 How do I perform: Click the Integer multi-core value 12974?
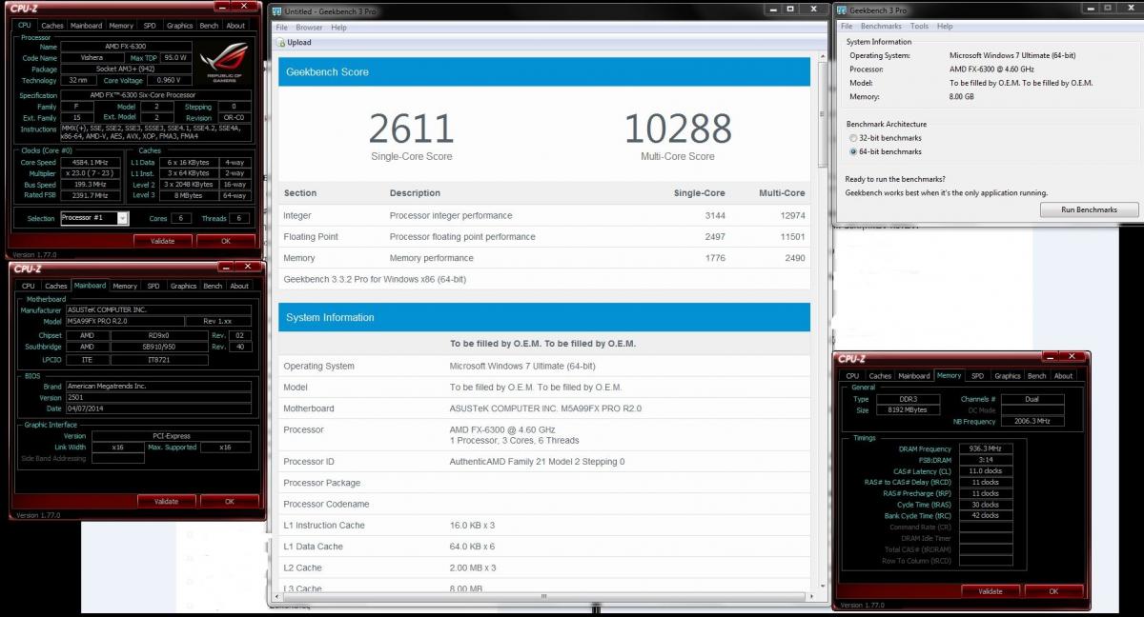pyautogui.click(x=792, y=216)
